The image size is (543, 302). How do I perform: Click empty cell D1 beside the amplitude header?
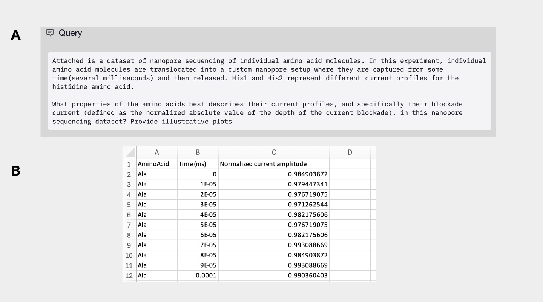pos(350,164)
